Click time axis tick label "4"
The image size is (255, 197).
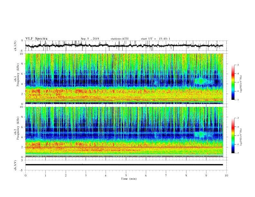point(106,175)
